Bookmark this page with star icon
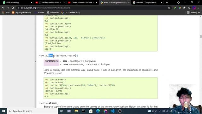The width and height of the screenshot is (202, 114). [169, 8]
